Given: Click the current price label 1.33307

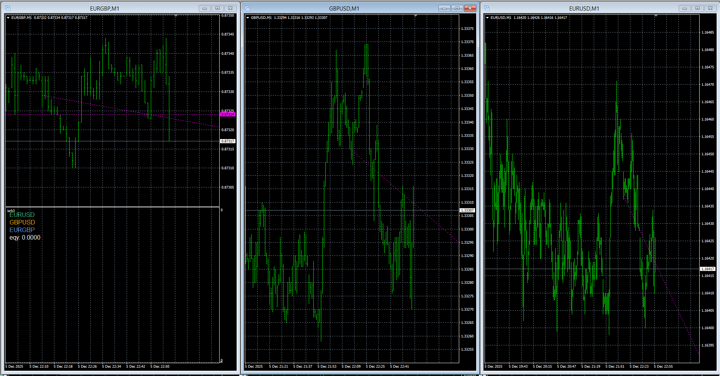Looking at the screenshot, I should (x=467, y=210).
